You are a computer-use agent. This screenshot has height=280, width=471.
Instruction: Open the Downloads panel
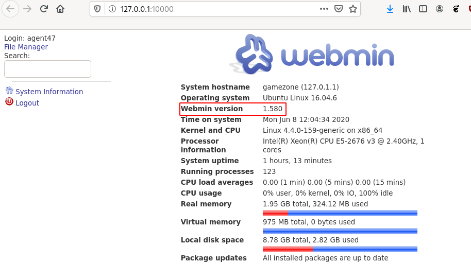point(390,9)
